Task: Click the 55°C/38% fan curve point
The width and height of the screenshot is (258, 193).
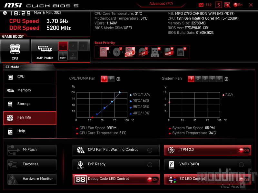Action: [104, 108]
